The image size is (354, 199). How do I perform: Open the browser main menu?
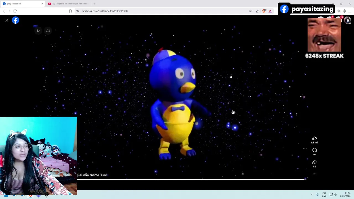pyautogui.click(x=350, y=11)
